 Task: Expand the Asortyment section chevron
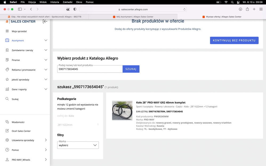pos(46,40)
